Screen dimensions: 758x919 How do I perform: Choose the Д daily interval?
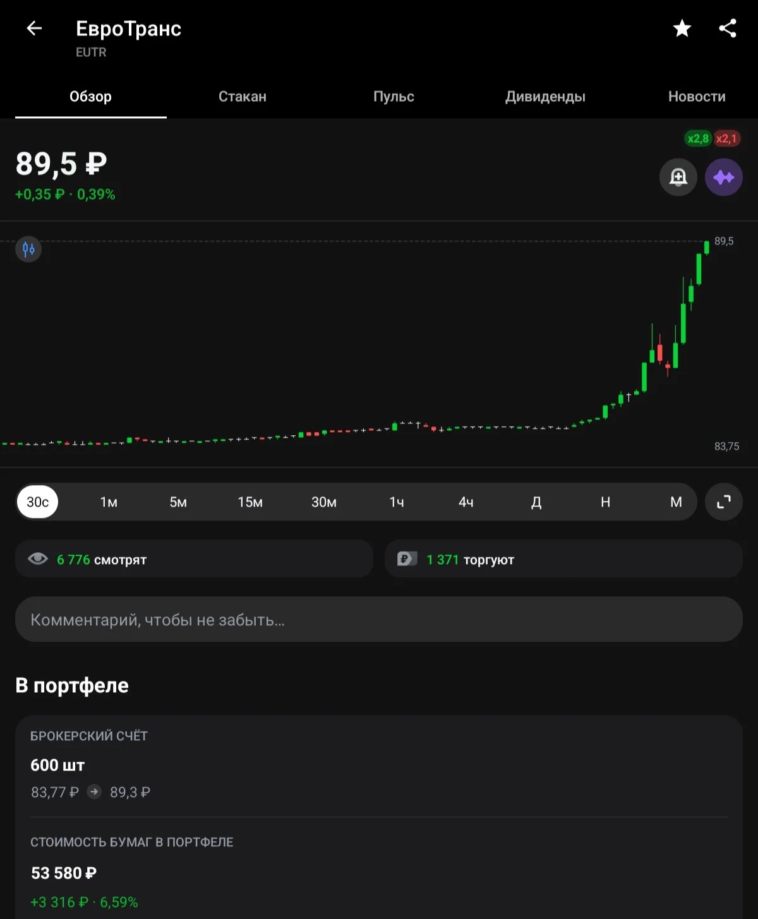pos(536,502)
